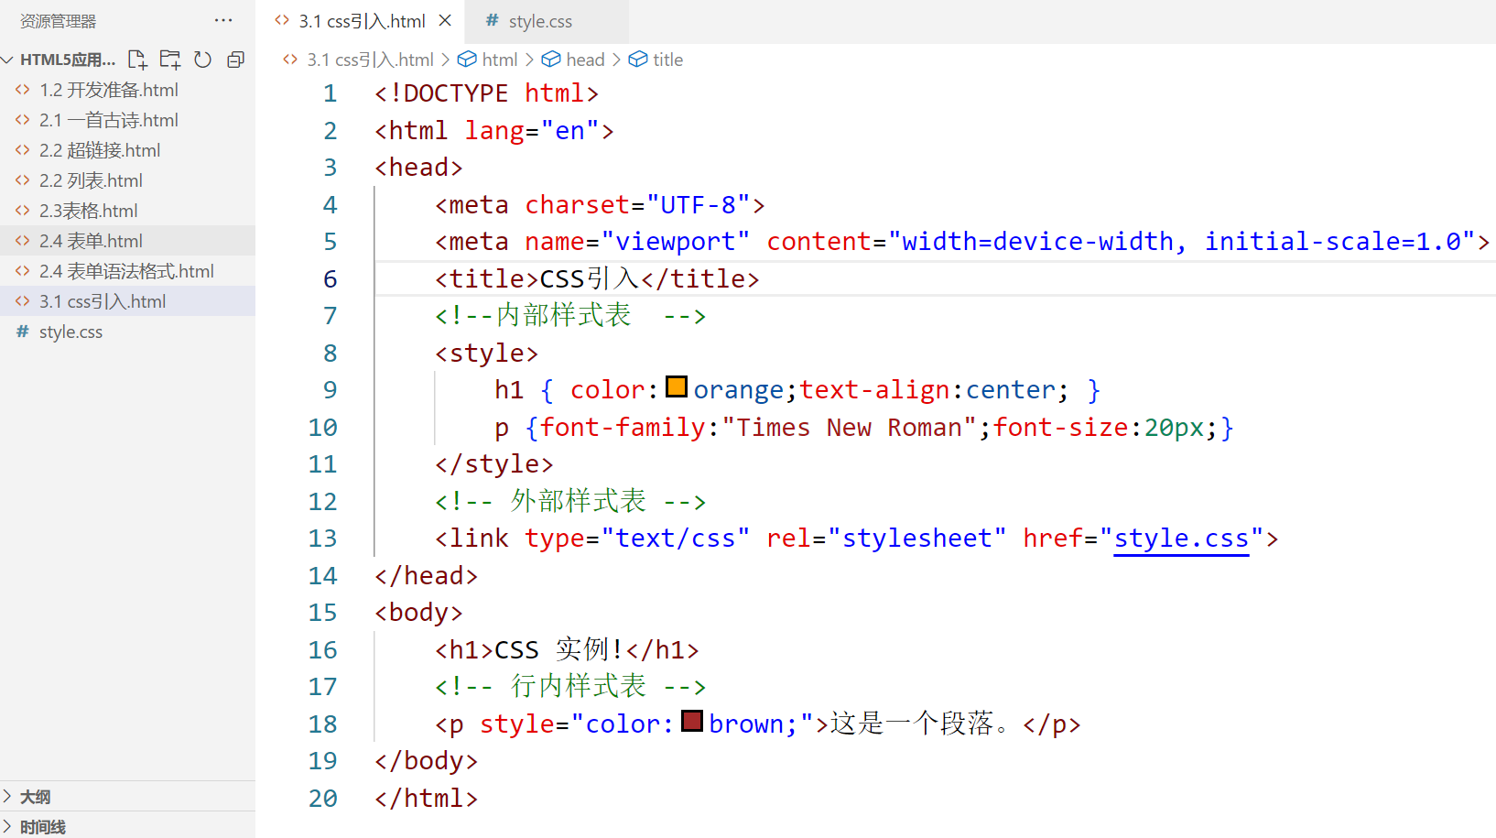1496x838 pixels.
Task: Click the DOCTYPE declaration on line 1
Action: pos(487,93)
